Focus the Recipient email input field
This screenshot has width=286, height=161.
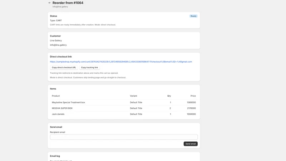(x=124, y=137)
